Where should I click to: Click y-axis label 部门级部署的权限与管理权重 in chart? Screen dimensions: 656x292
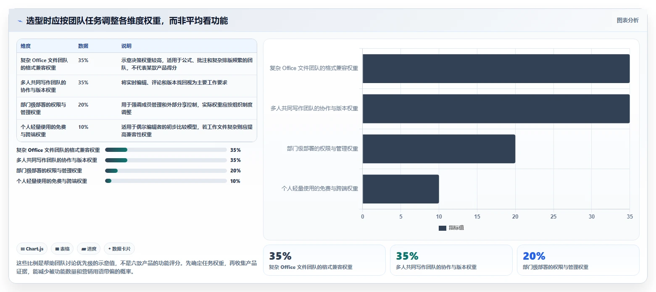322,149
